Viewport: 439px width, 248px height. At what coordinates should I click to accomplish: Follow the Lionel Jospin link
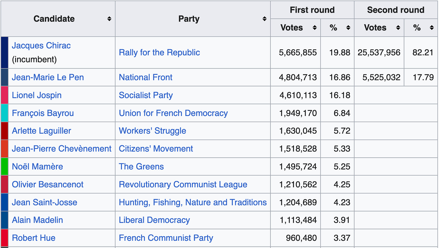[x=36, y=95]
